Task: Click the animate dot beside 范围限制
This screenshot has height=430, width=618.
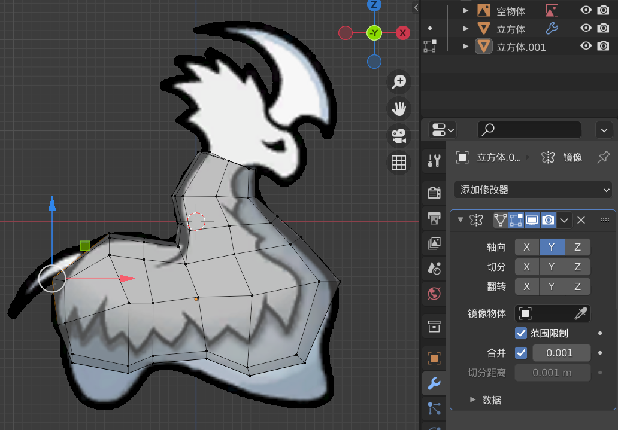Action: pos(600,333)
